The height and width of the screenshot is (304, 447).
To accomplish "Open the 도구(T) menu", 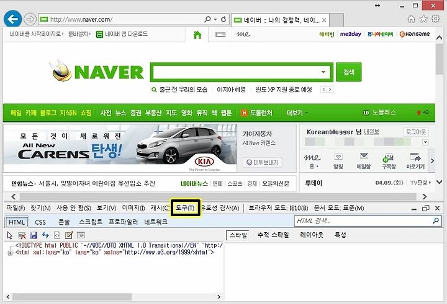I will point(185,208).
